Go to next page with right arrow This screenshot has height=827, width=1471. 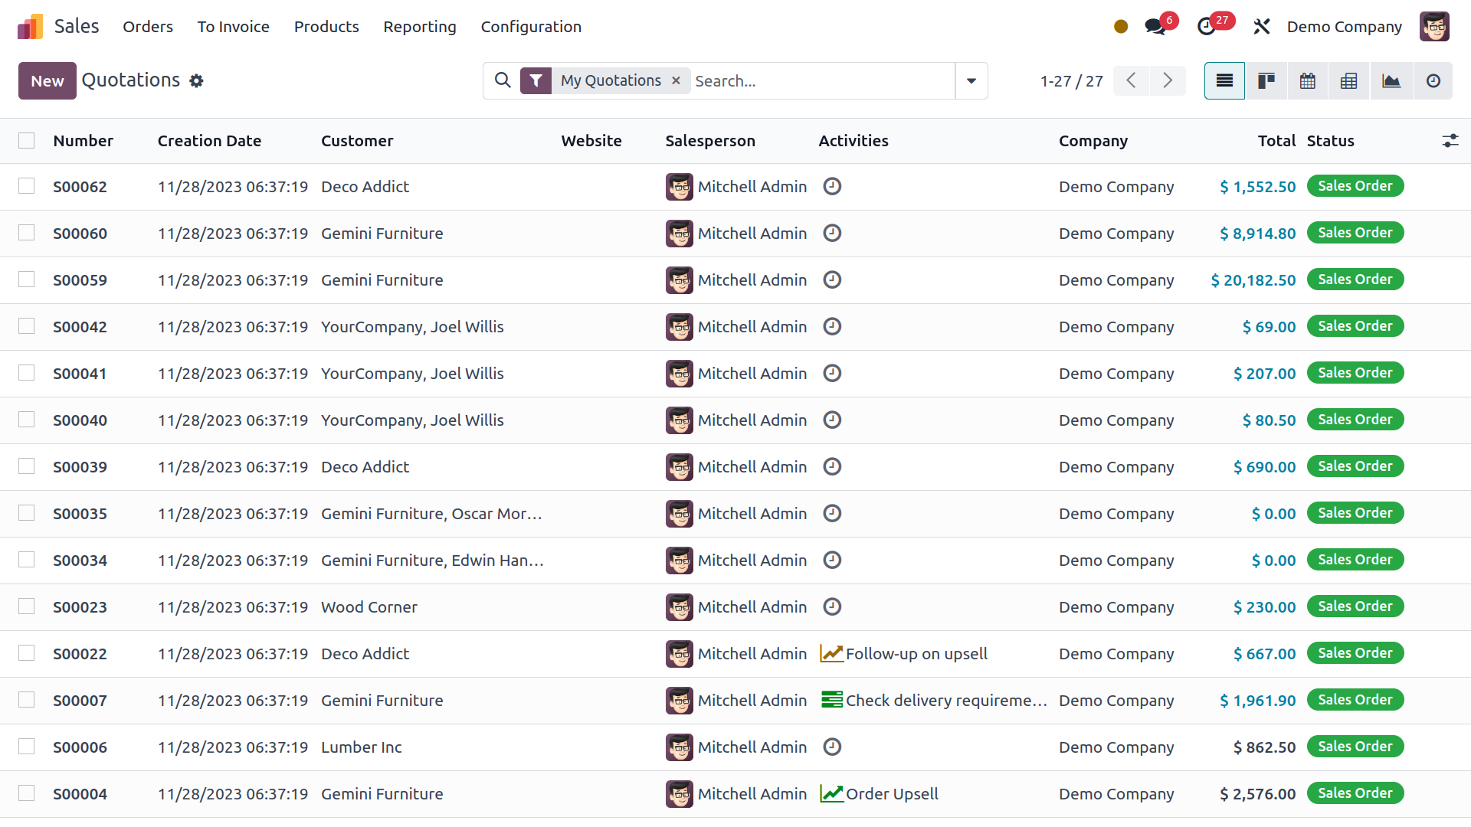click(x=1168, y=80)
